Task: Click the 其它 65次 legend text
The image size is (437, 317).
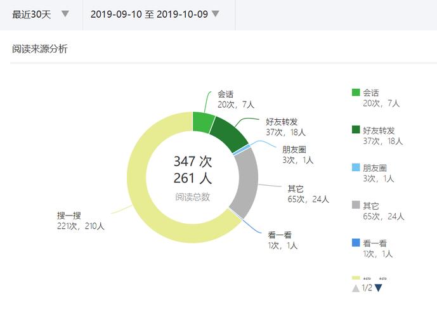Action: point(383,211)
